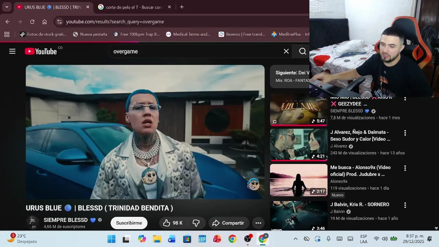This screenshot has height=247, width=439.
Task: Go to the YouTube home logo
Action: (x=40, y=51)
